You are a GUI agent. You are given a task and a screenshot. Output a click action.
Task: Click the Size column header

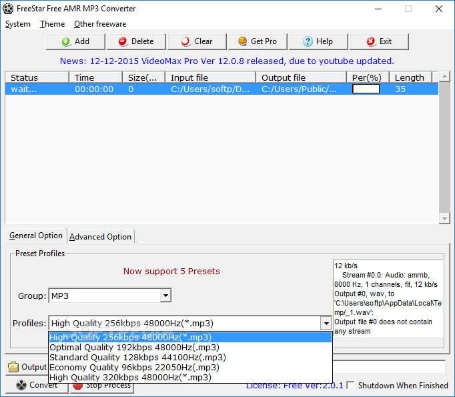[144, 77]
